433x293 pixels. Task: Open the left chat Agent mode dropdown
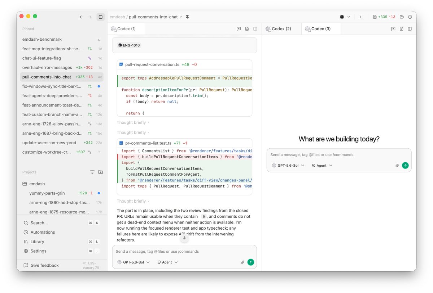(167, 262)
